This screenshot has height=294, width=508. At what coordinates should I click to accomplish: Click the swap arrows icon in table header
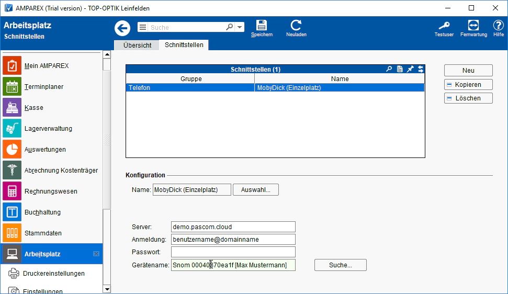click(x=420, y=69)
